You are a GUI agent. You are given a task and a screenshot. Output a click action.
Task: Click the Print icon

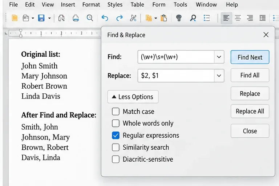[x=76, y=18]
